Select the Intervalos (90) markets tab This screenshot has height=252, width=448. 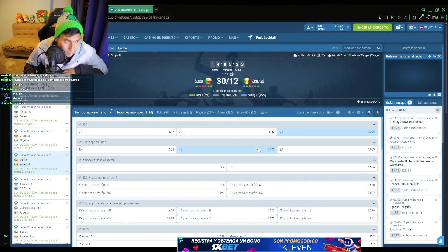tap(247, 112)
